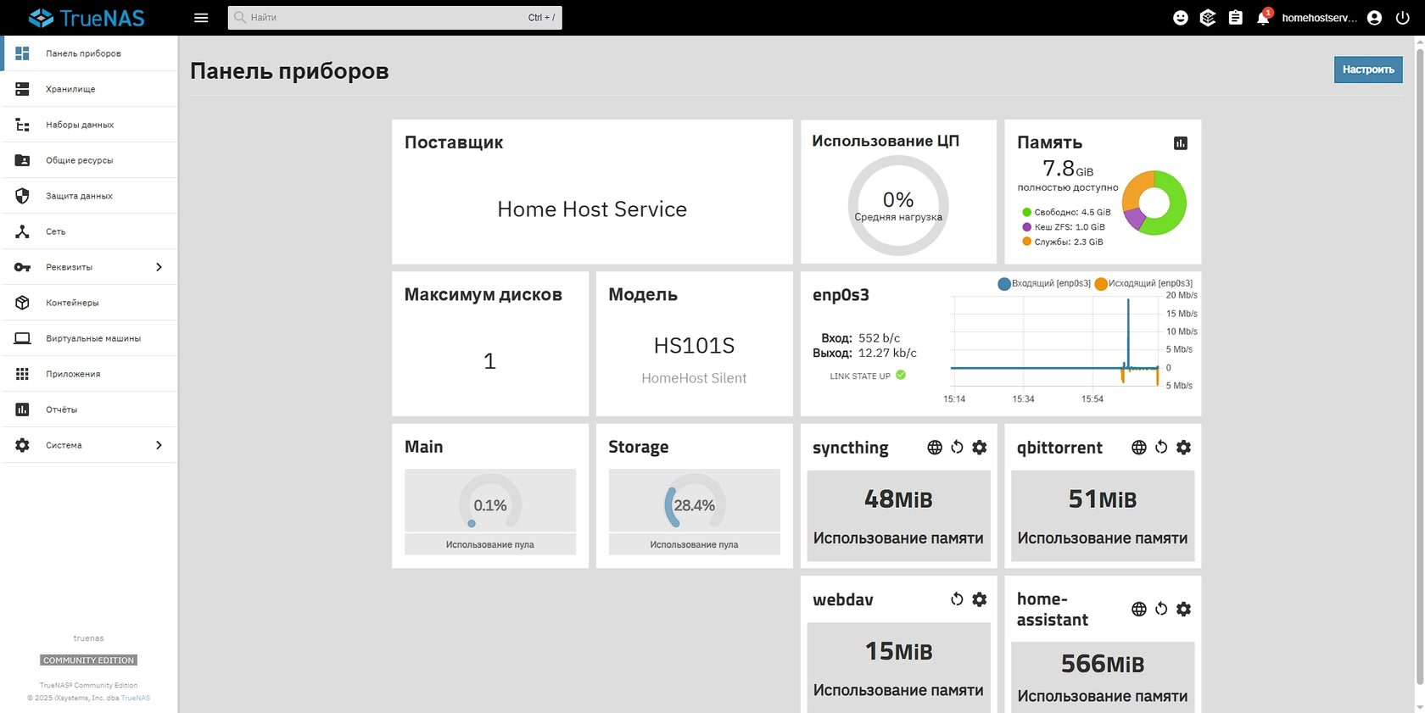Open Приложения in the sidebar

tap(89, 374)
